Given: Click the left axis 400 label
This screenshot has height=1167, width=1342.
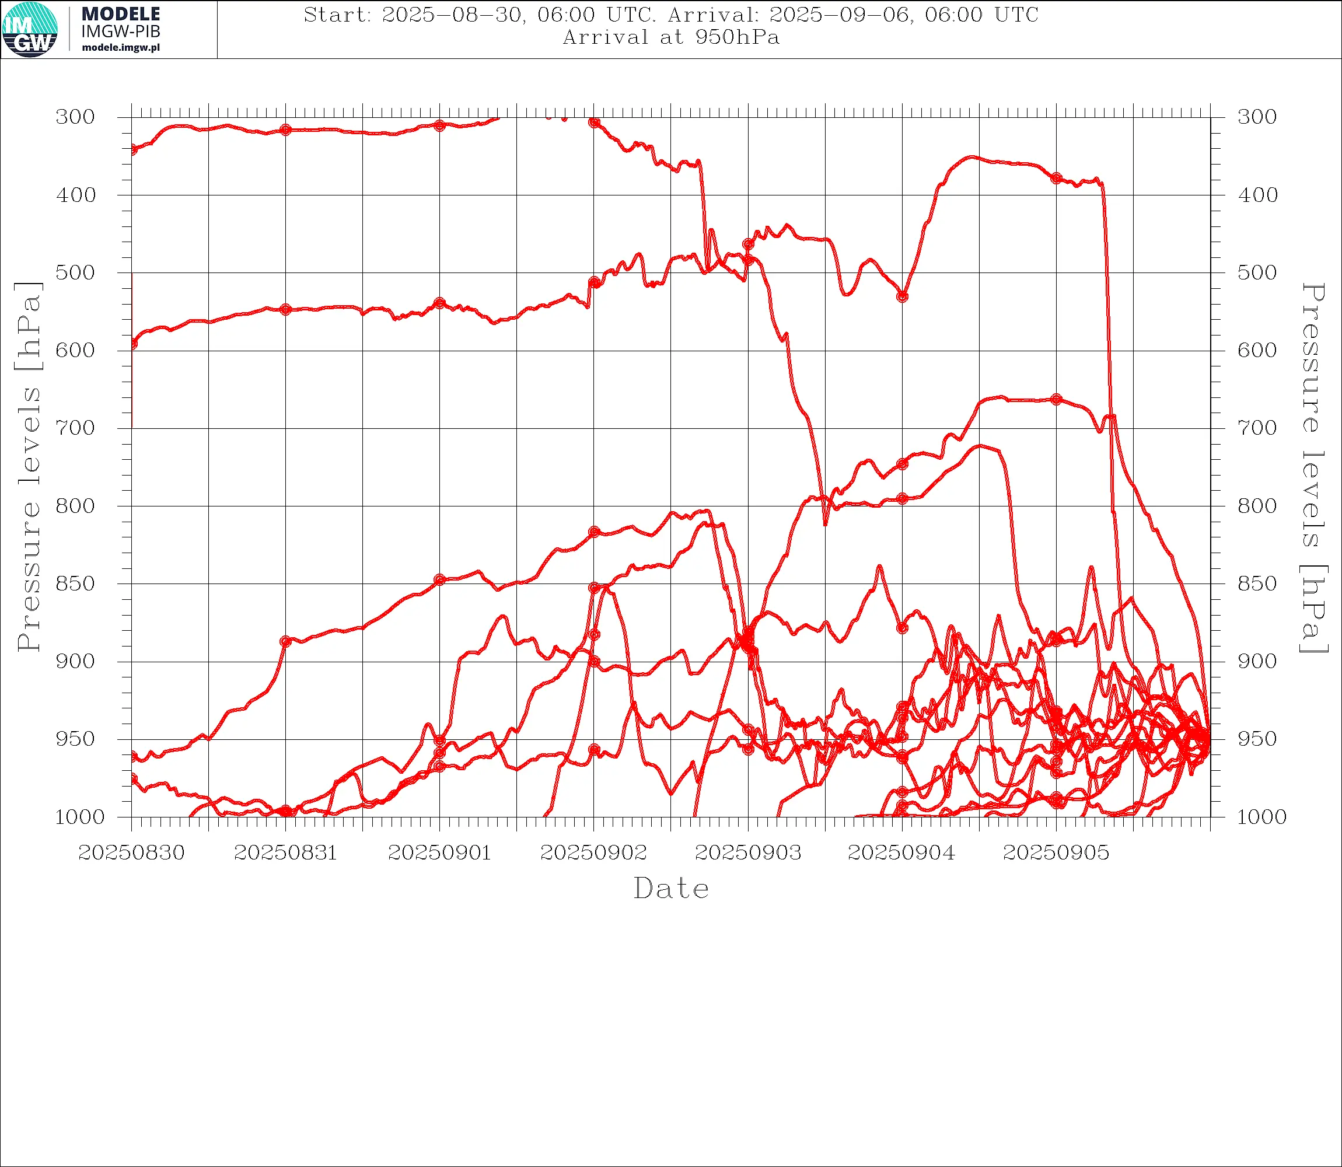Looking at the screenshot, I should pyautogui.click(x=75, y=195).
